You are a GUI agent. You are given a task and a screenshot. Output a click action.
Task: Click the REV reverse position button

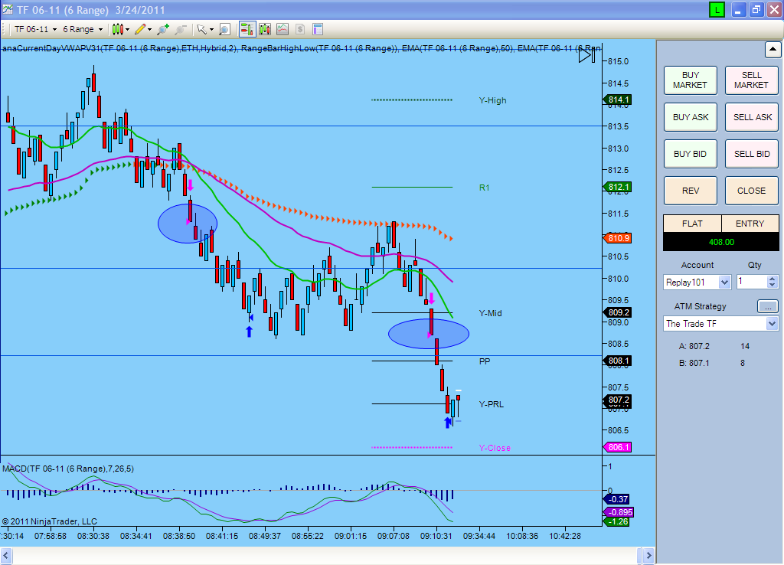tap(690, 191)
